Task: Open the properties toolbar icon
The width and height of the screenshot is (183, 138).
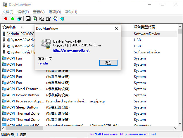Action: click(48, 19)
